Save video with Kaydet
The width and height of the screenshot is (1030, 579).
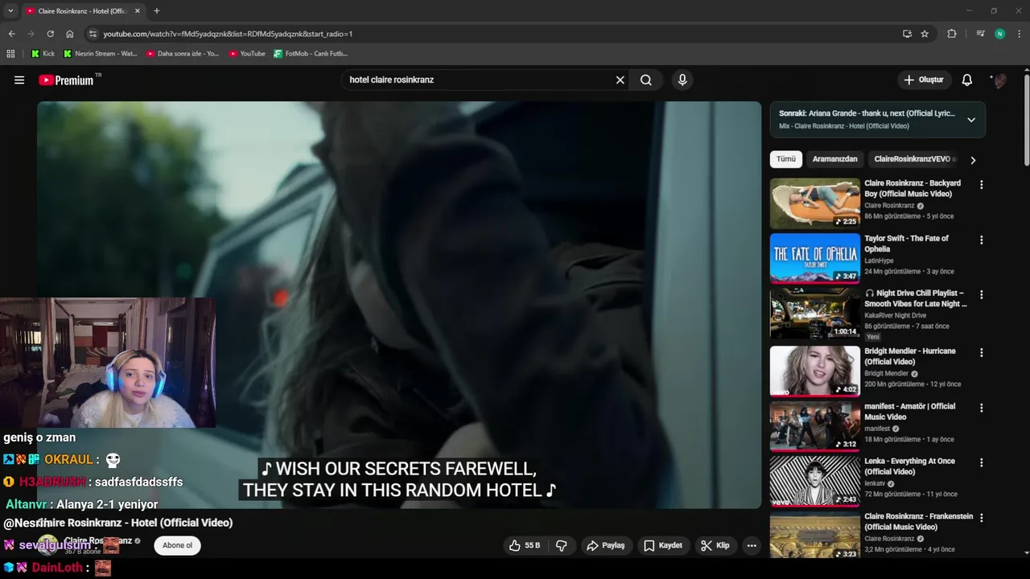pyautogui.click(x=664, y=545)
